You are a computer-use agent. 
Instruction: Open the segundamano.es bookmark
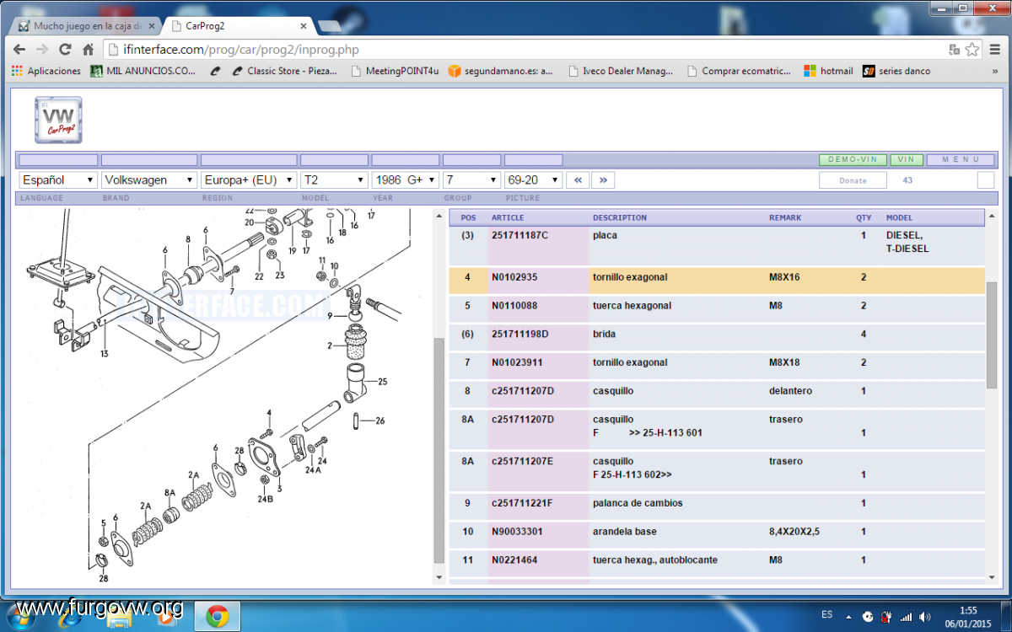500,72
